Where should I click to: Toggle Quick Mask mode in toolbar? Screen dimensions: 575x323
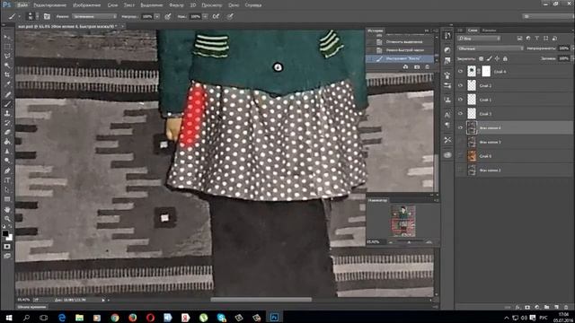7,247
